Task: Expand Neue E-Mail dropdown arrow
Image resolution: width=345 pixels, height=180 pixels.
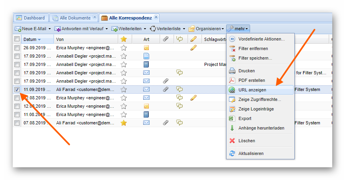Action: 49,29
